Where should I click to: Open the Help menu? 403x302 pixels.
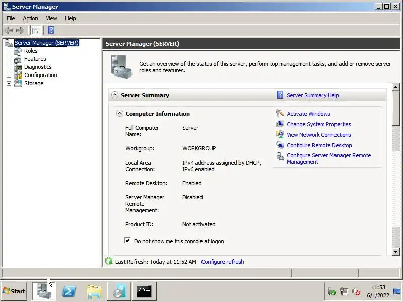[x=70, y=18]
